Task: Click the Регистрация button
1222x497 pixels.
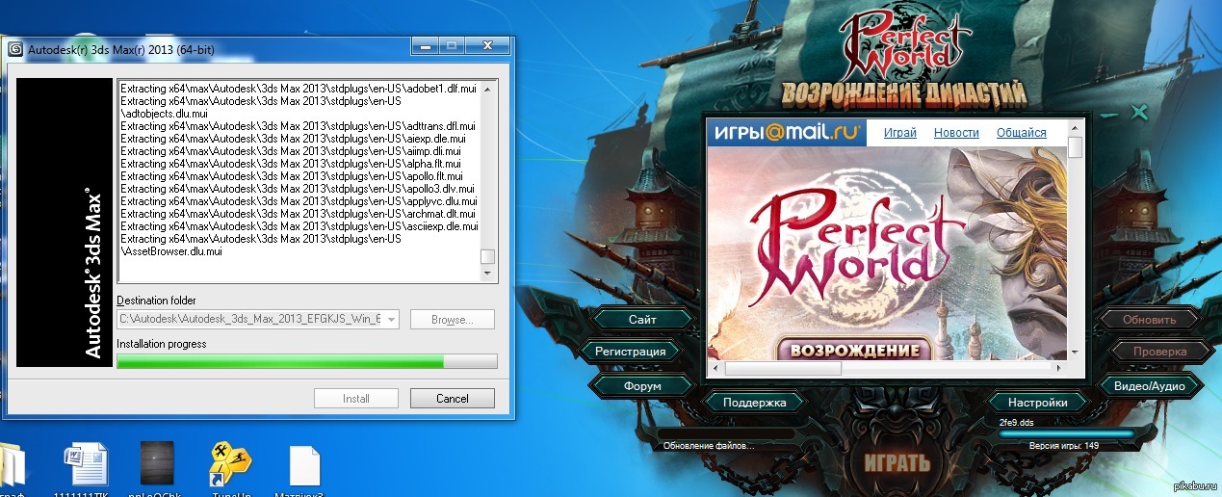Action: [631, 352]
